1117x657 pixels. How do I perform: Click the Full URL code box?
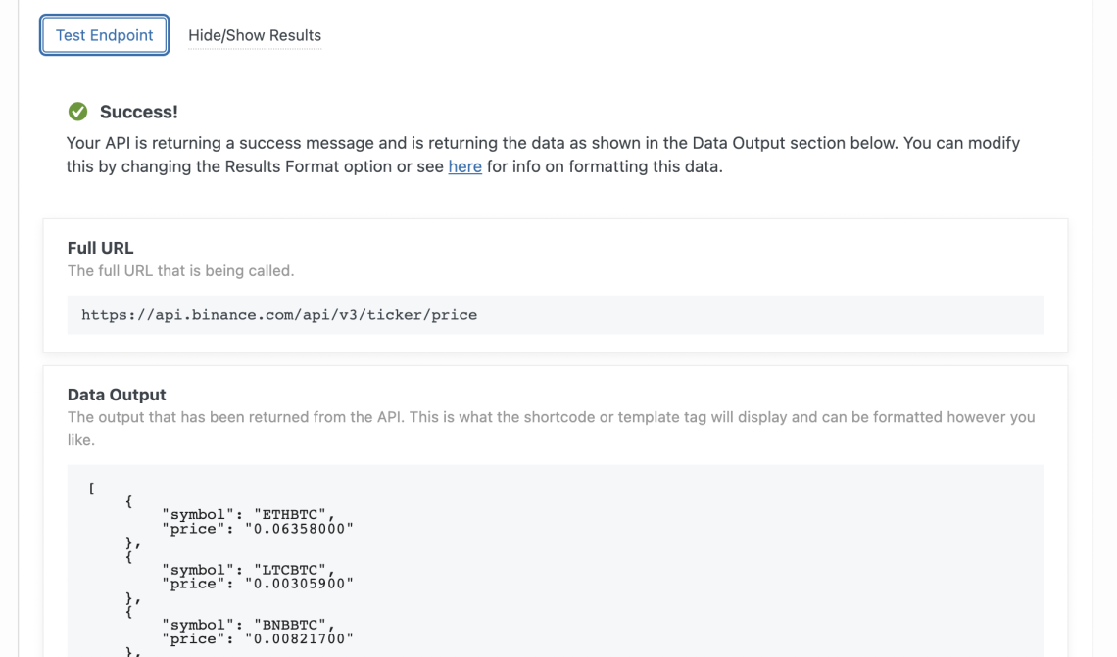pos(555,314)
